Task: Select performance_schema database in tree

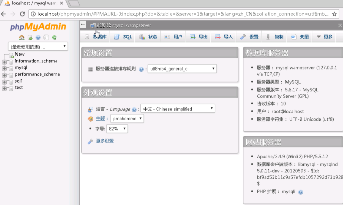Action: [37, 74]
